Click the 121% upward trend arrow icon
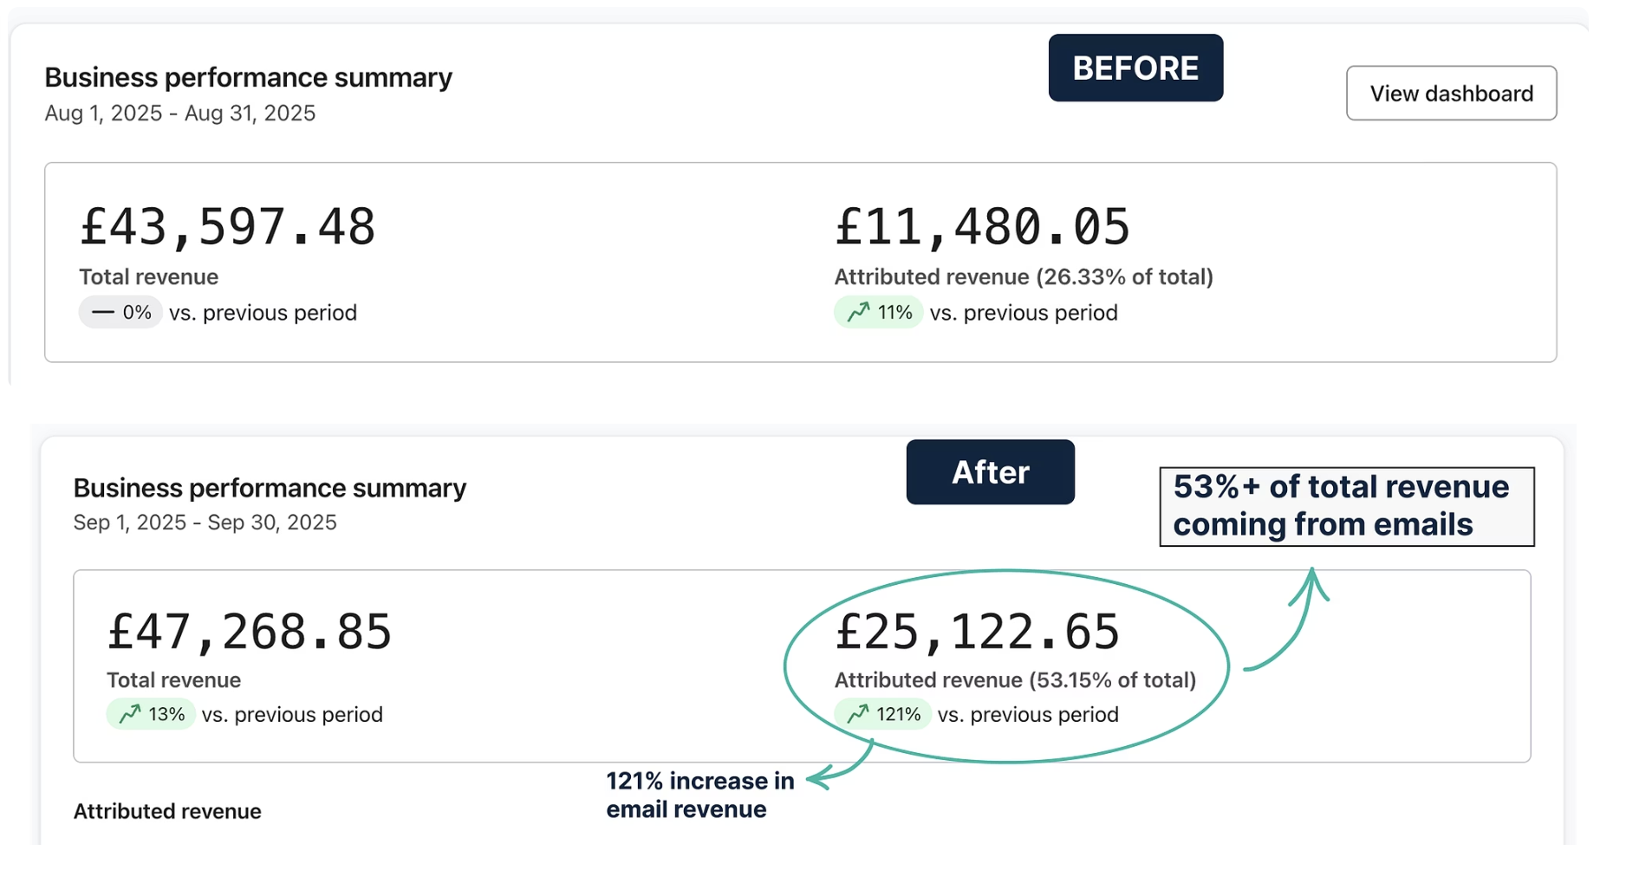The image size is (1626, 870). (858, 714)
